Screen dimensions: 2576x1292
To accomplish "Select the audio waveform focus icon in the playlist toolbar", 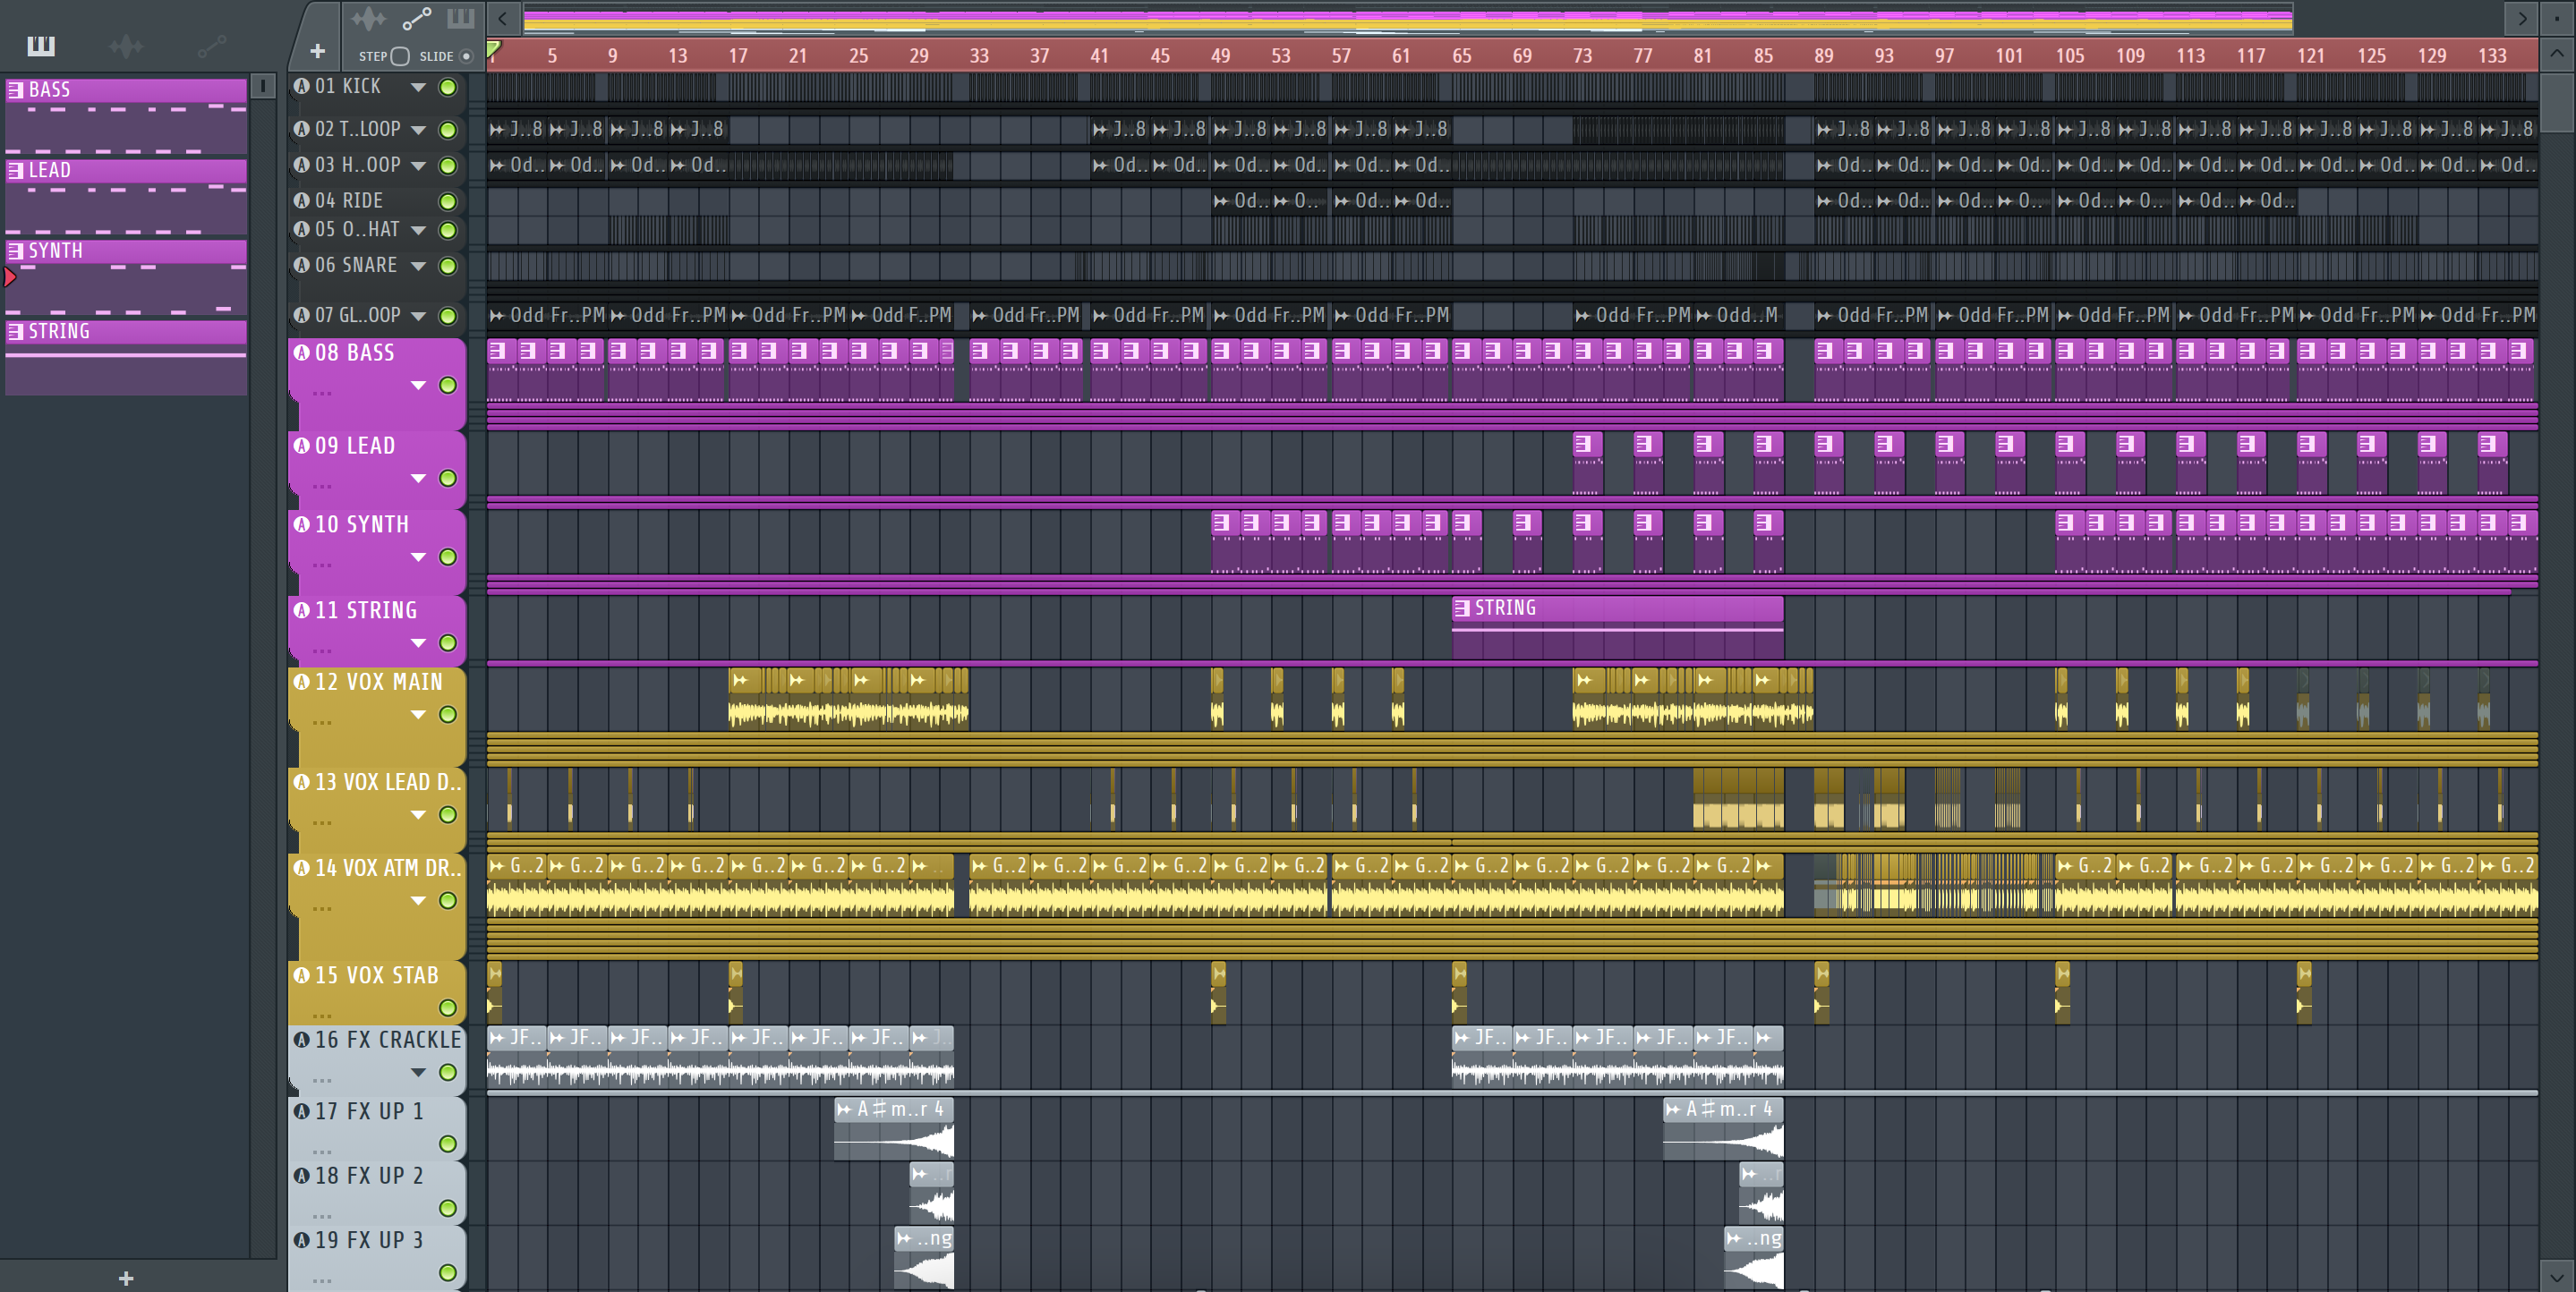I will point(368,19).
